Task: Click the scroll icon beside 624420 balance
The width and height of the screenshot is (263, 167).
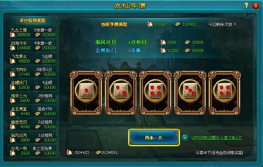Action: pyautogui.click(x=69, y=152)
